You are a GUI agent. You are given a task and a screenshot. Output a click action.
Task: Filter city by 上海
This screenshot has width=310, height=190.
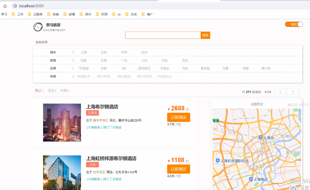pos(84,52)
